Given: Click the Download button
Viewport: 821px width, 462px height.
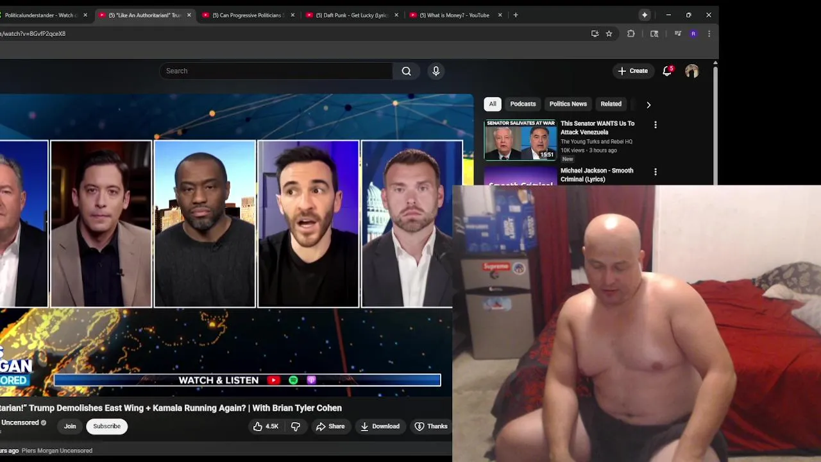Looking at the screenshot, I should tap(380, 426).
